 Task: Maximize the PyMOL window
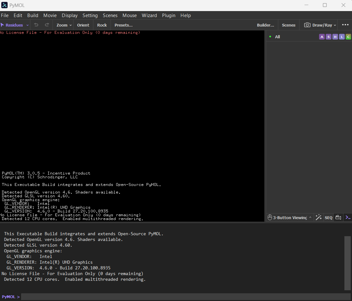click(x=324, y=5)
